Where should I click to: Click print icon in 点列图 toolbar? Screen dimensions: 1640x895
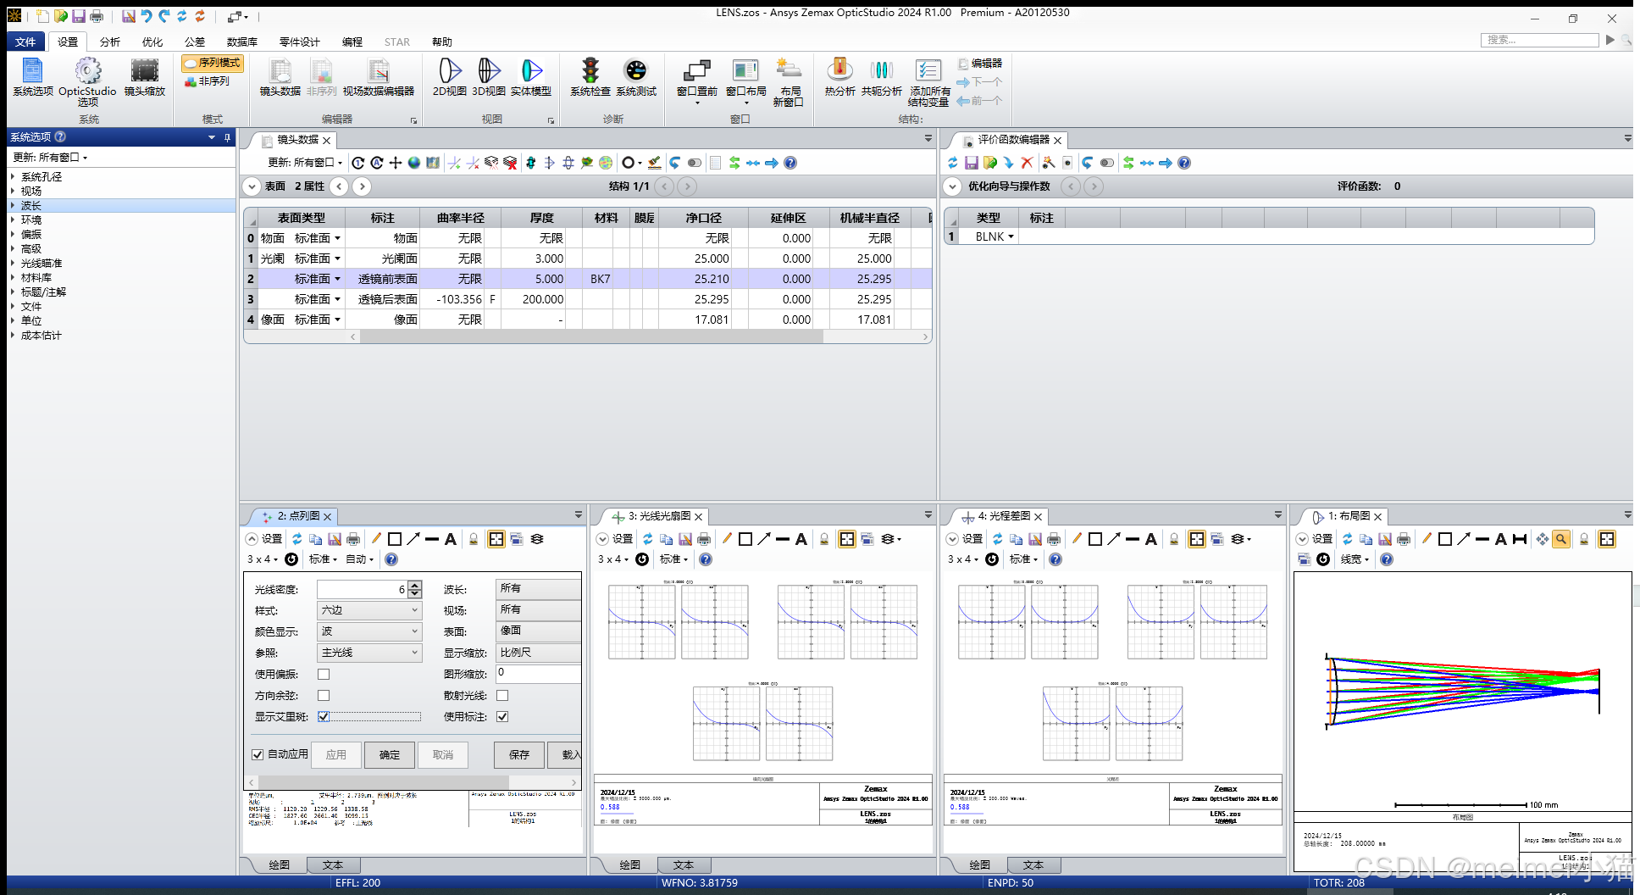(353, 539)
